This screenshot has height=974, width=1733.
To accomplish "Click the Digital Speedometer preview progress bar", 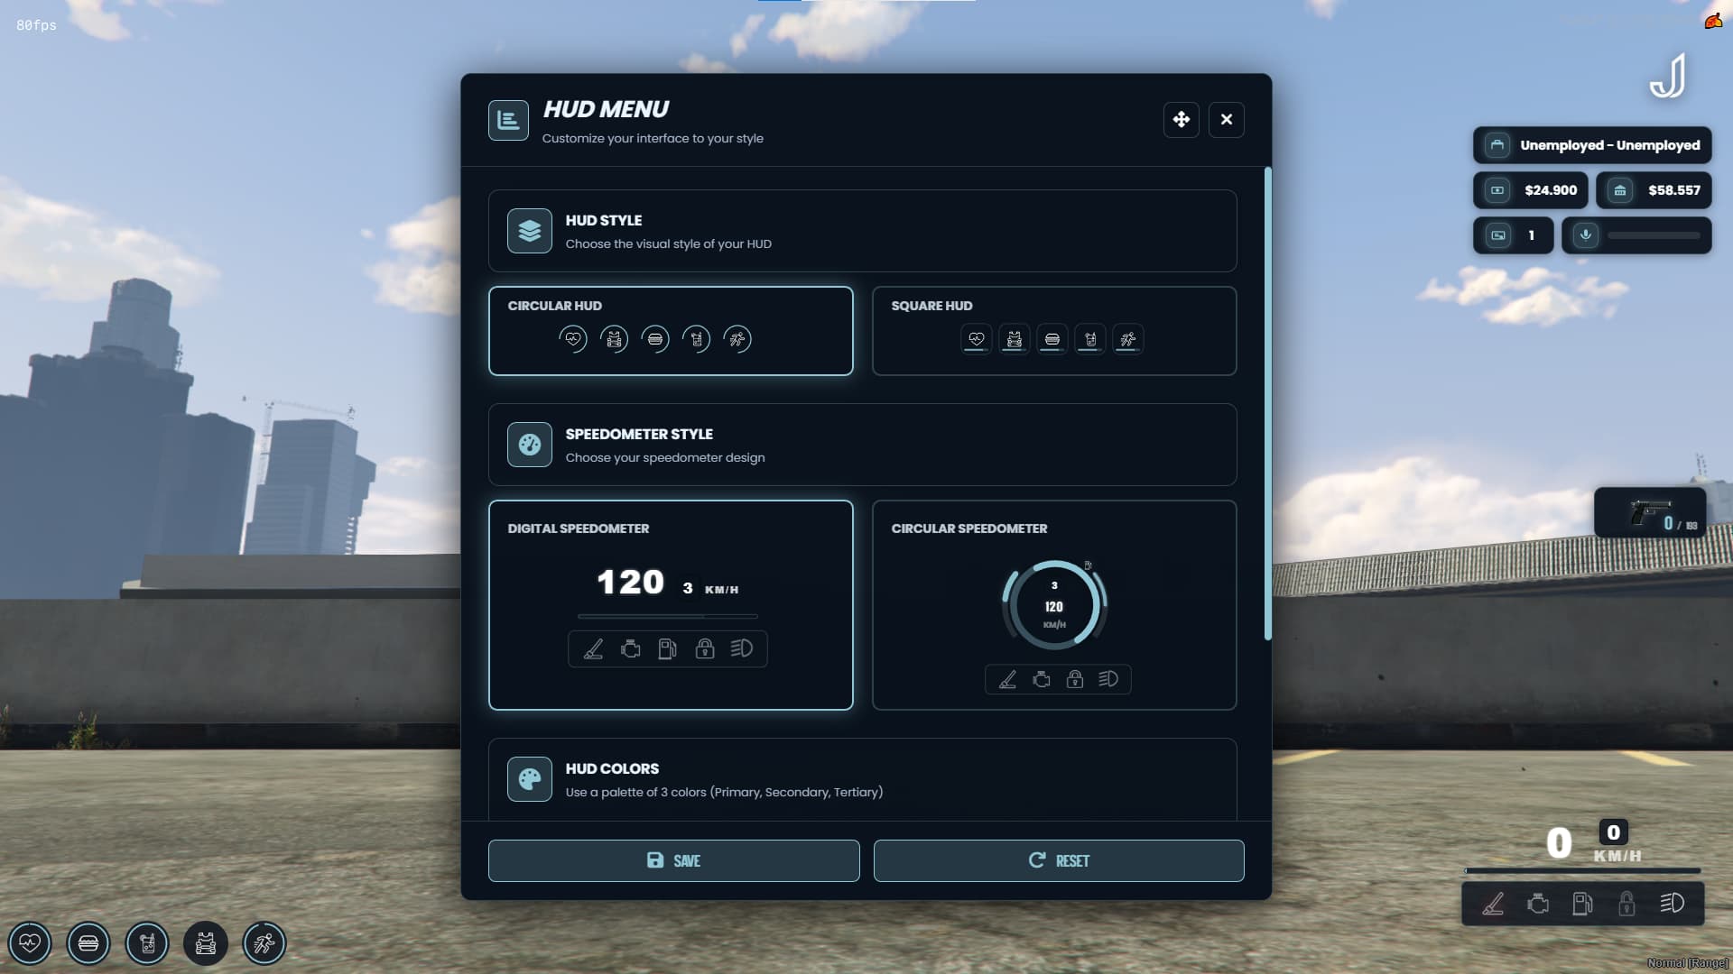I will pyautogui.click(x=668, y=617).
